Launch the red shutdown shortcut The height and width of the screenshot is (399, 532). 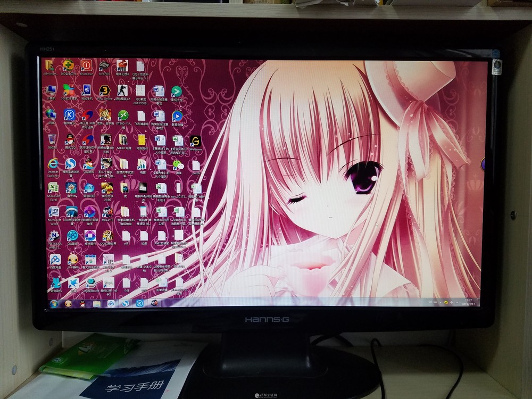pos(86,66)
